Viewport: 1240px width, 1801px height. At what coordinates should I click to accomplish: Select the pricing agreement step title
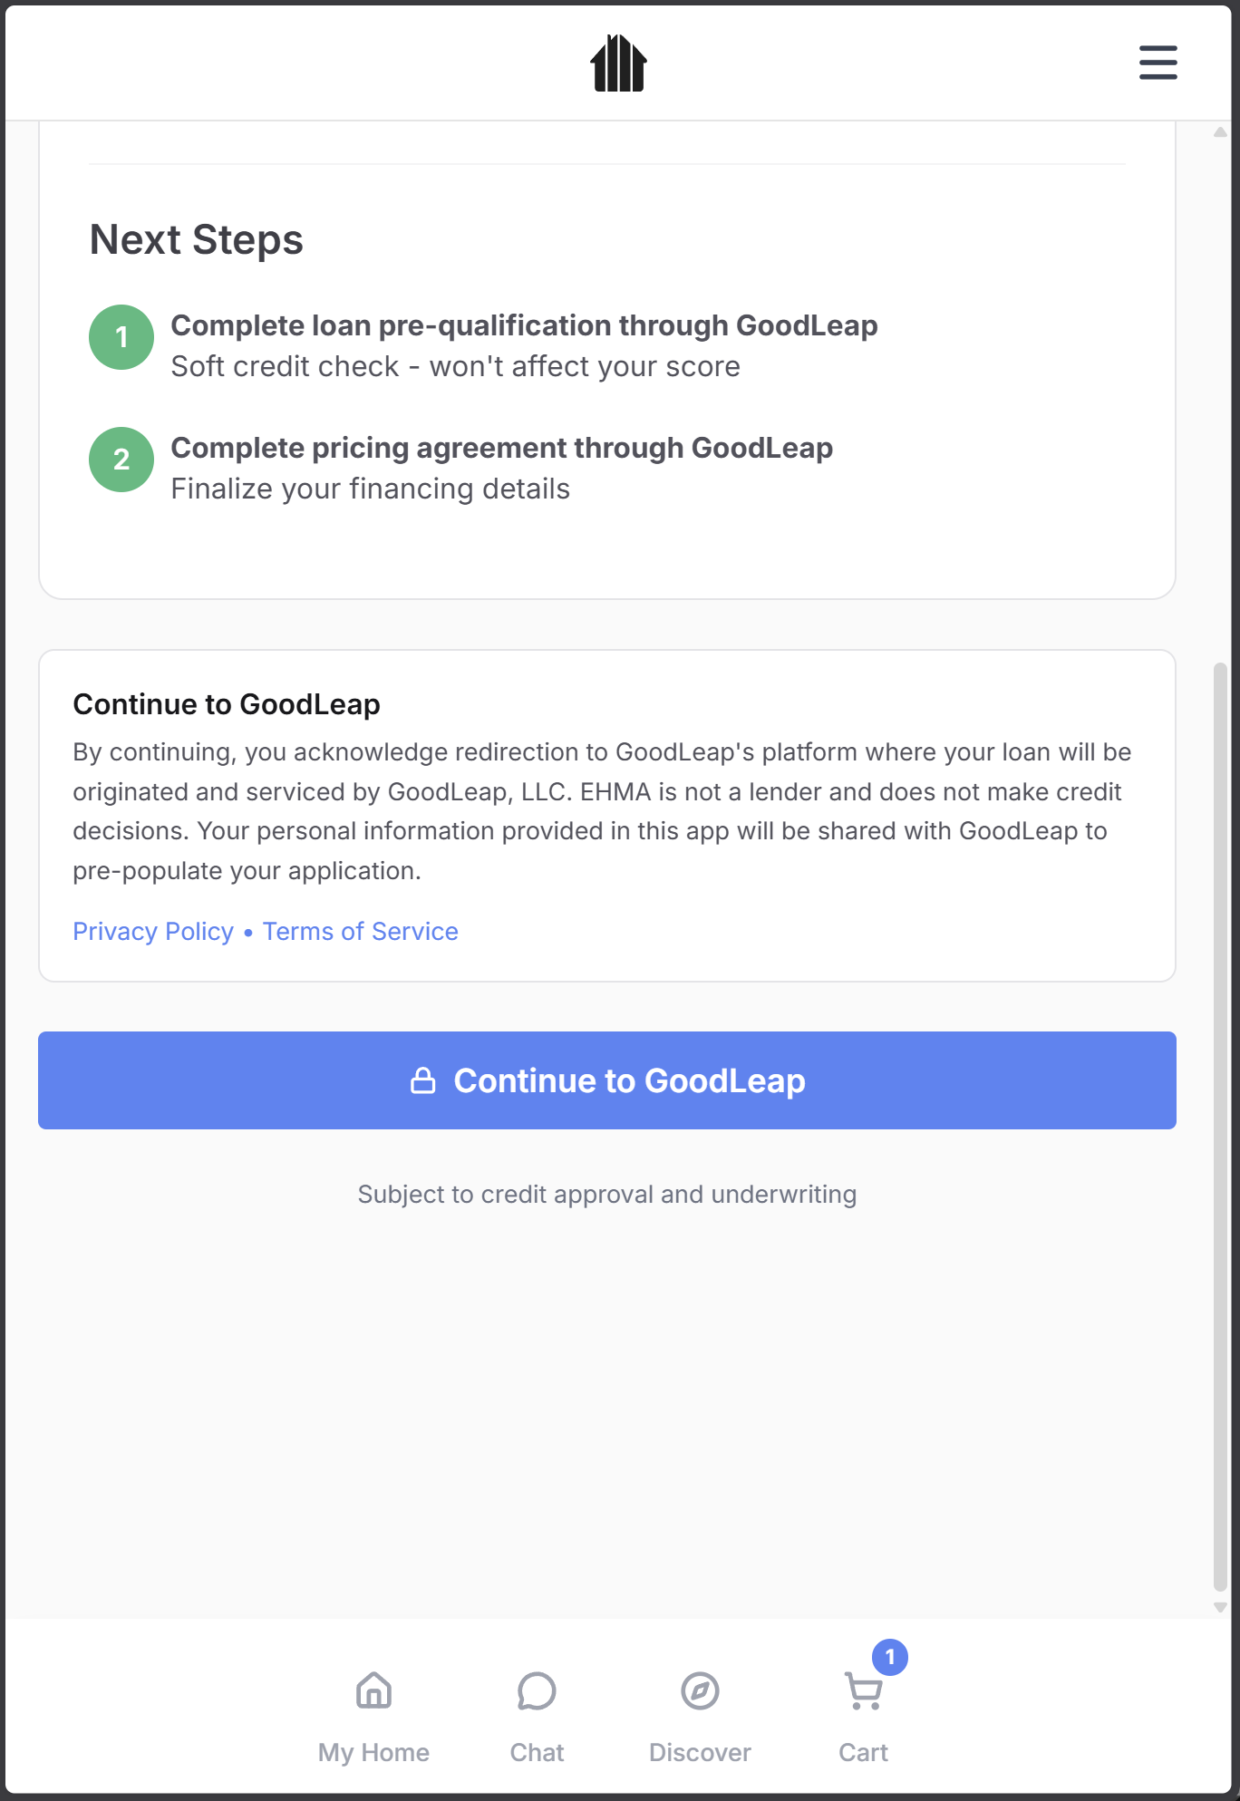click(501, 448)
